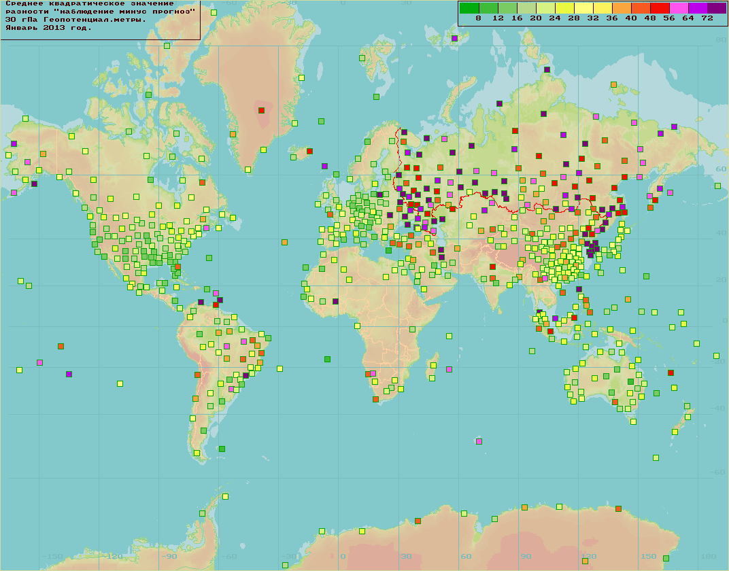Click the legend label '24'
This screenshot has height=571, width=729.
(555, 18)
